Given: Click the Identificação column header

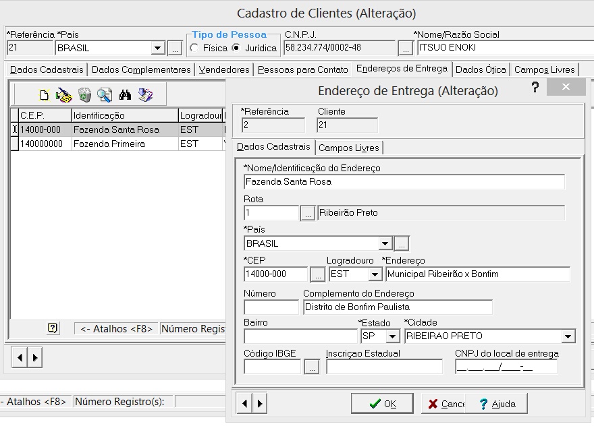Looking at the screenshot, I should point(125,115).
